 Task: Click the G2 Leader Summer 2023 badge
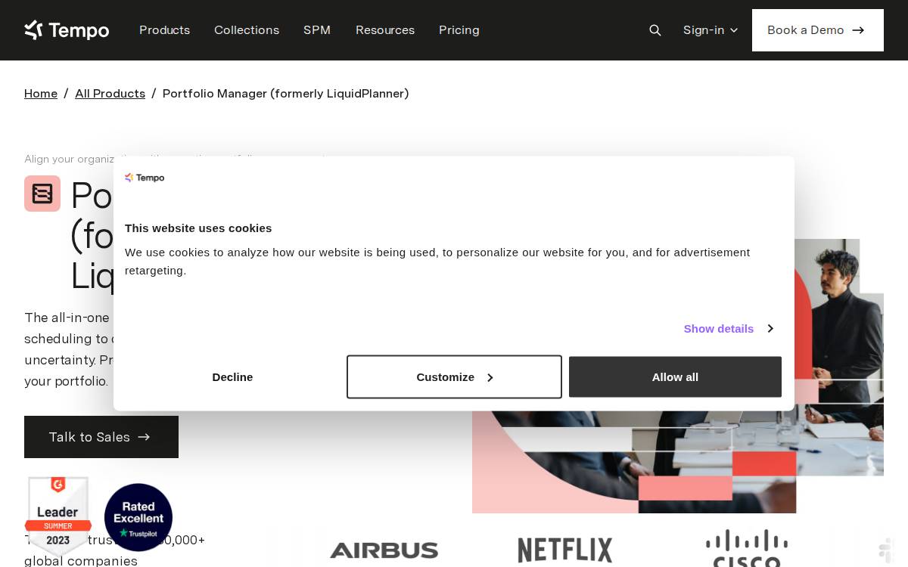58,516
